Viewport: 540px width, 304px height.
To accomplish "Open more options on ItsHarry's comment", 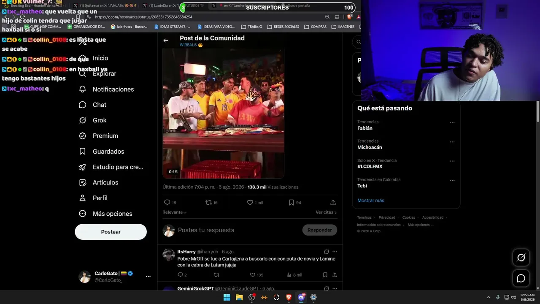I will (335, 252).
